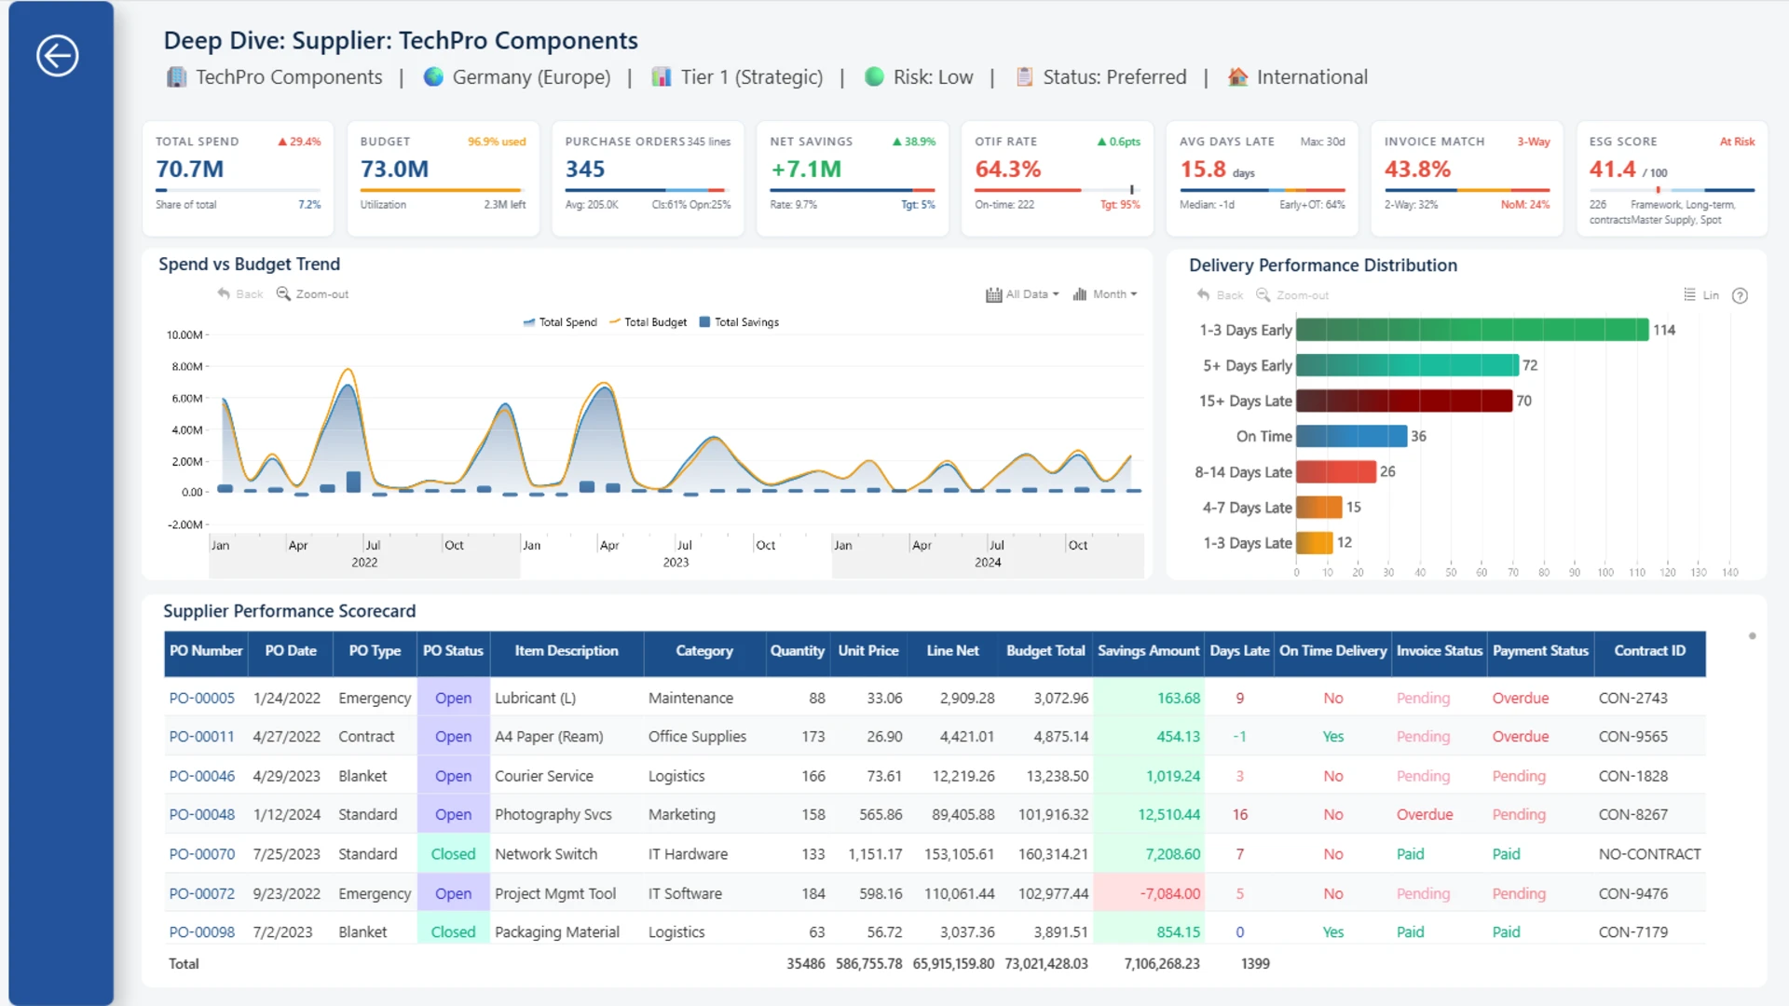The width and height of the screenshot is (1789, 1006).
Task: Click the NO-CONTRACT cell for PO-00070
Action: 1649,854
